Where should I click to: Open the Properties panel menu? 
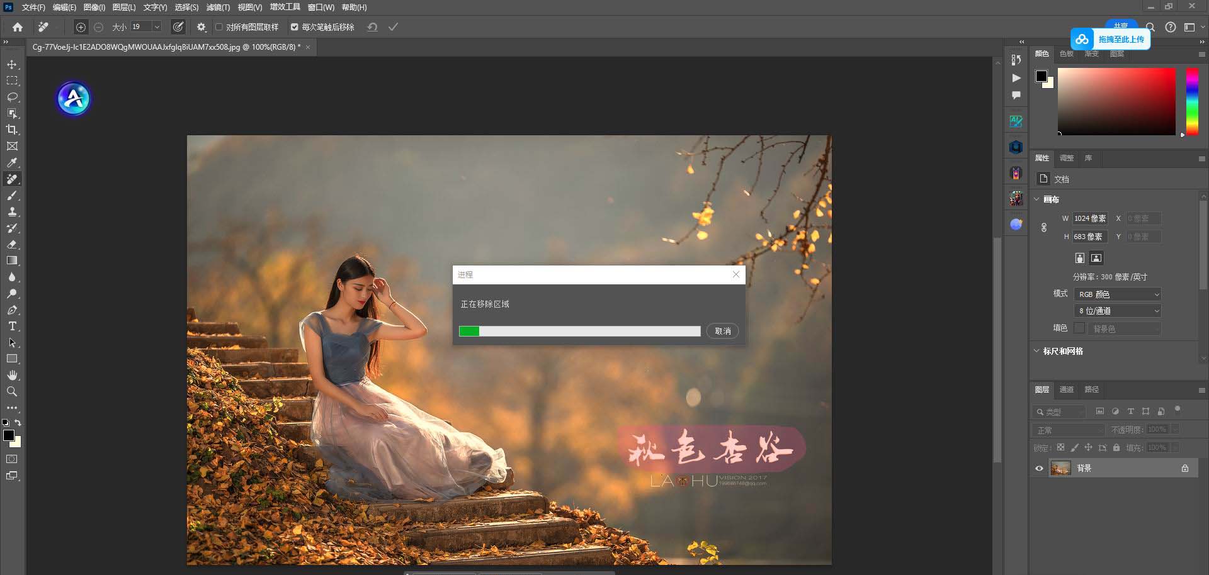point(1201,159)
